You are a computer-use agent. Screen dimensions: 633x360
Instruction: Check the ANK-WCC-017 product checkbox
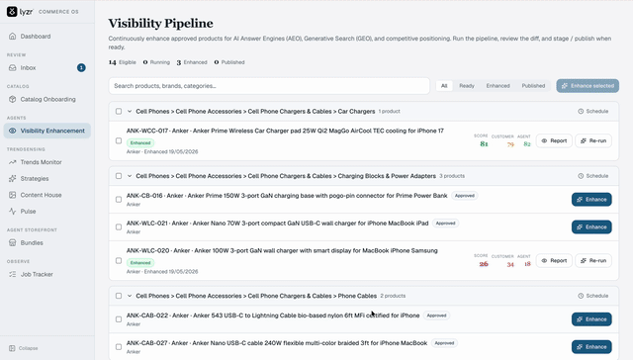pyautogui.click(x=119, y=140)
